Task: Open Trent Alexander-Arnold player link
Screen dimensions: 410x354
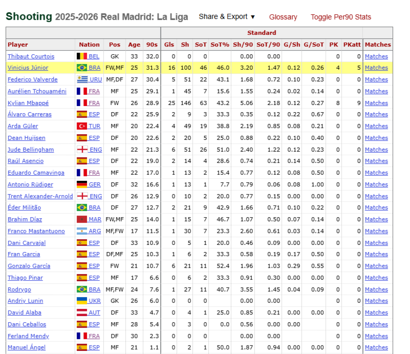Action: (40, 196)
